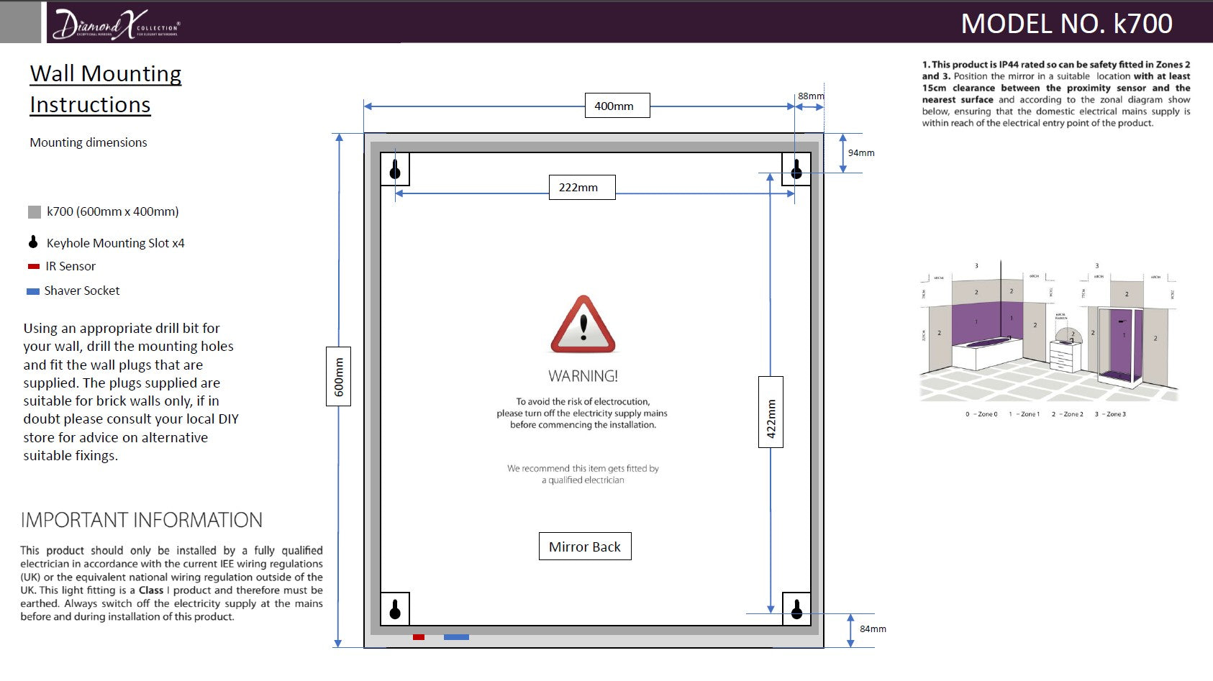Click the grey k700 legend swatch
Screen dimensions: 1213x681
pyautogui.click(x=35, y=212)
